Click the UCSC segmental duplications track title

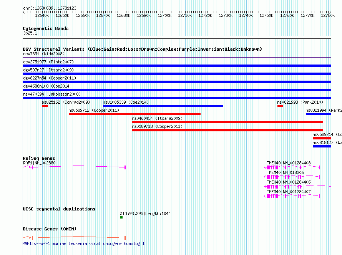click(59, 209)
